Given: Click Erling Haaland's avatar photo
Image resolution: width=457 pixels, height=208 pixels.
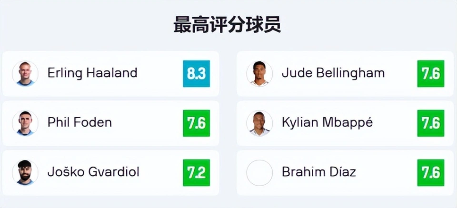Looking at the screenshot, I should tap(25, 74).
